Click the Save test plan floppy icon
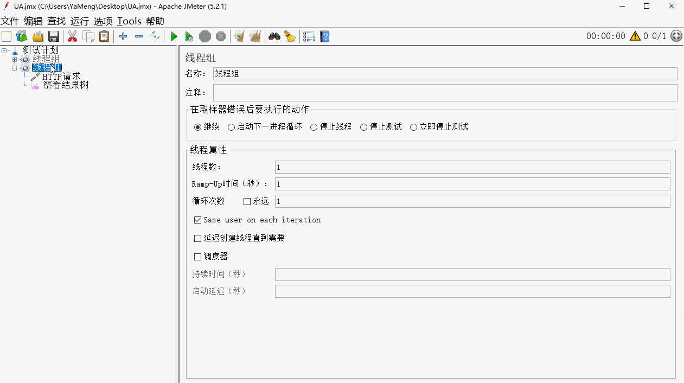The height and width of the screenshot is (383, 684). (x=54, y=36)
